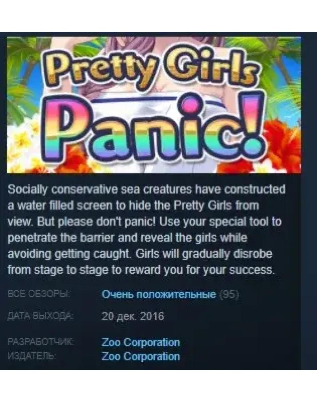Click the РАЗРАБОТЧИК label
317x402 pixels.
point(41,342)
